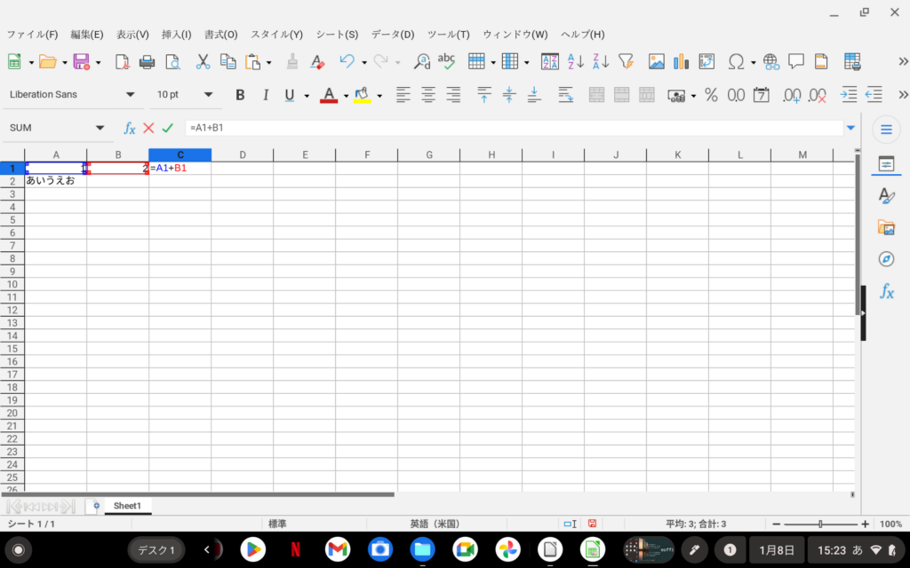This screenshot has width=910, height=568.
Task: Click the Format as Percent icon
Action: 711,95
